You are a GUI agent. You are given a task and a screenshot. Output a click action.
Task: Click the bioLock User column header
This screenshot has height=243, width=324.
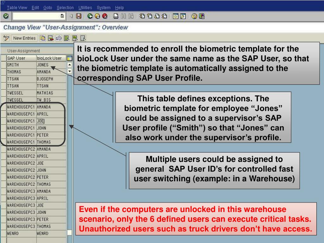pos(51,58)
